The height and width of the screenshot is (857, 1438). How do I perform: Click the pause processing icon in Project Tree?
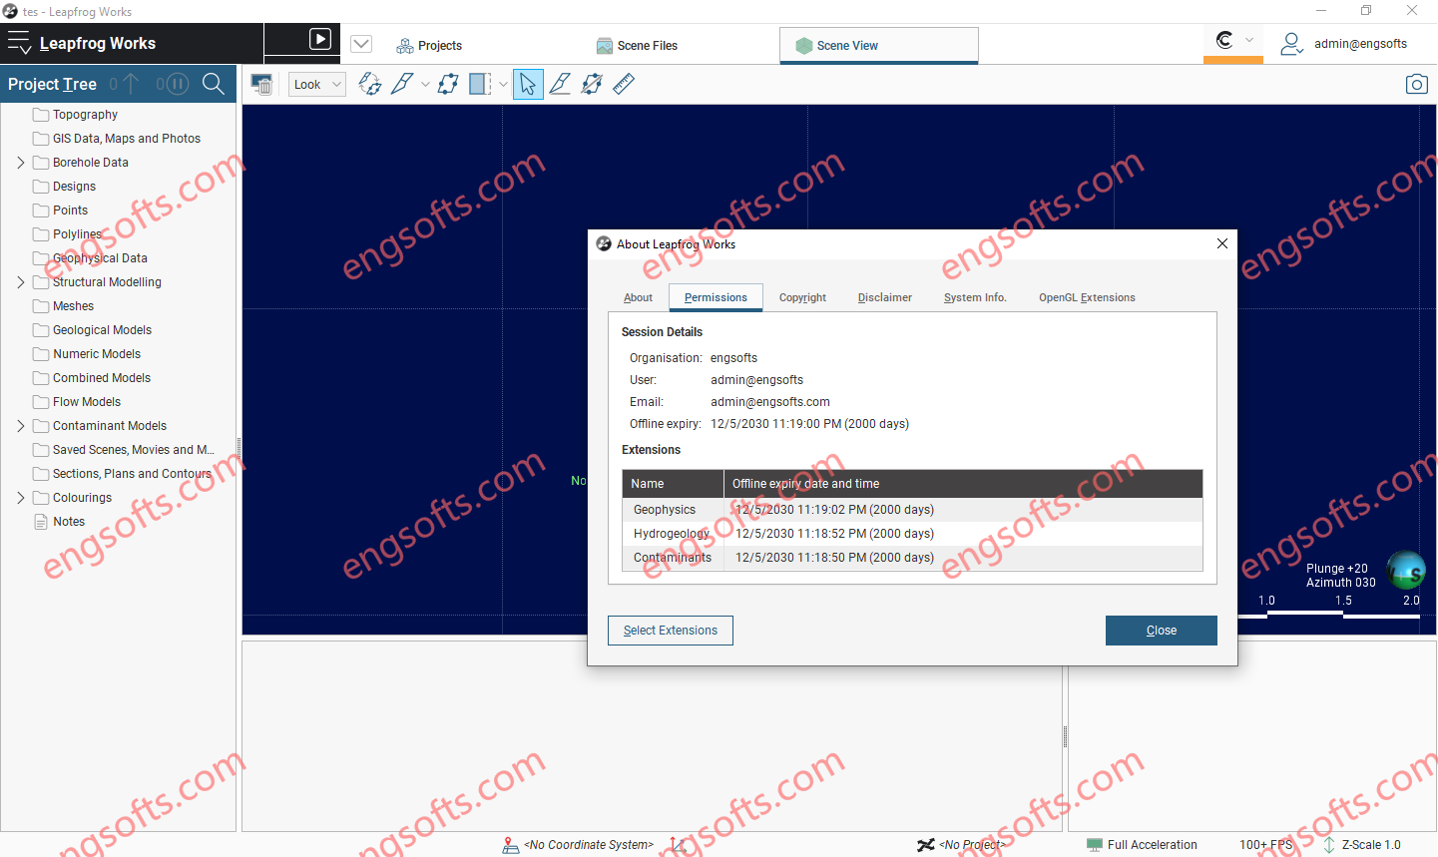tap(176, 84)
